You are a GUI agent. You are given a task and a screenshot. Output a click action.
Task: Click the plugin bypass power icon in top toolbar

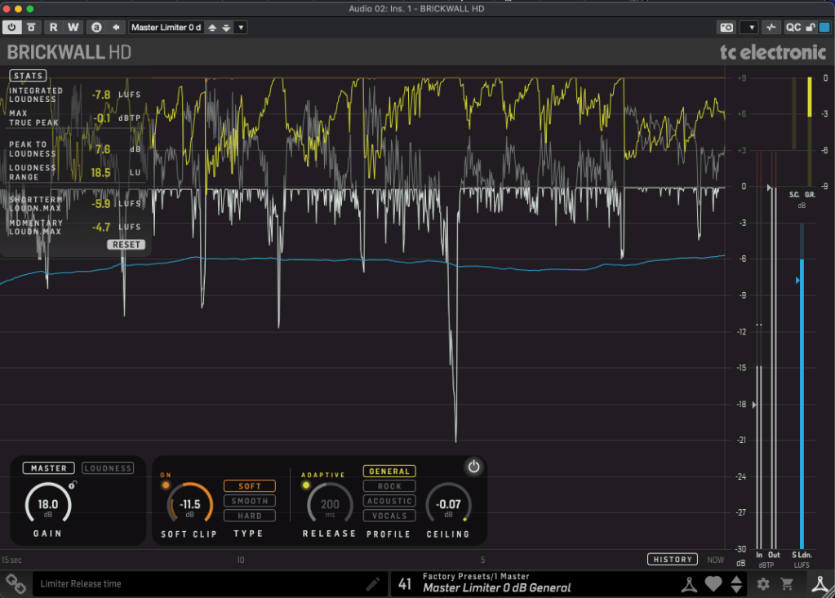[x=12, y=27]
